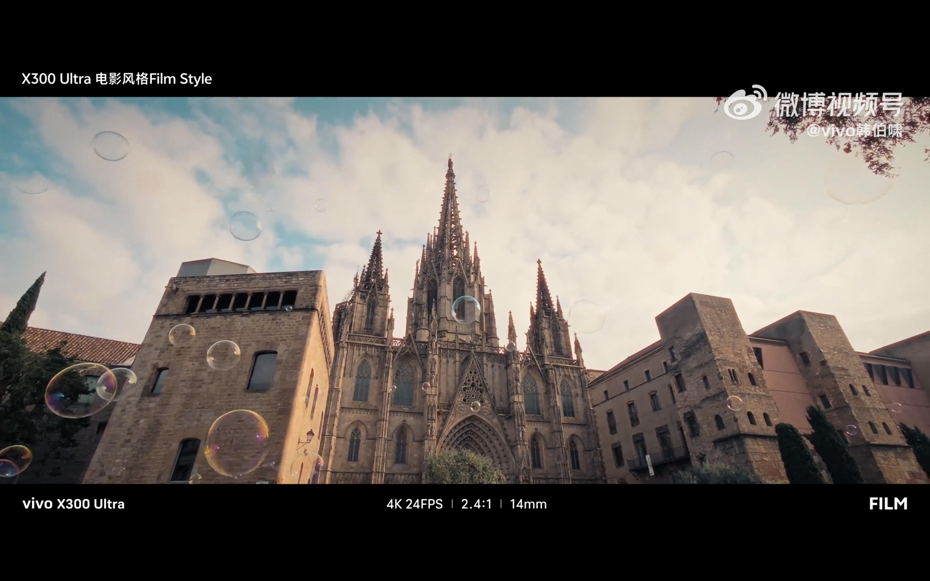Screen dimensions: 930x581
Task: Click the largest iridescent bubble at left
Action: pos(79,391)
